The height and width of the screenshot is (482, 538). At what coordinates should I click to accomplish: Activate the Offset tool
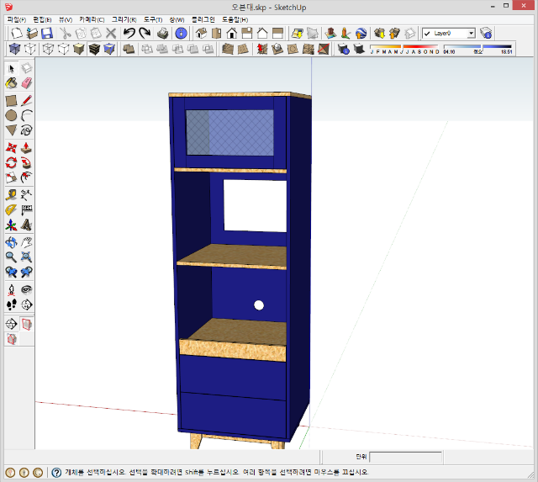point(26,177)
